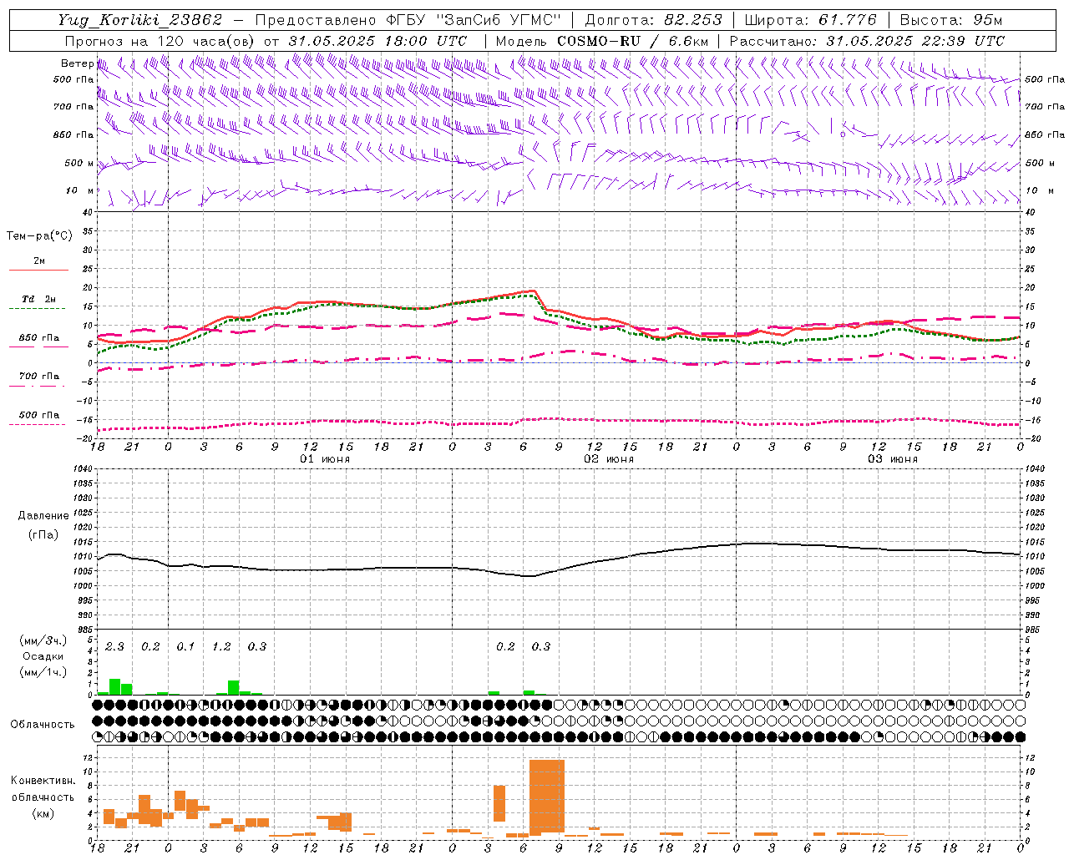This screenshot has height=855, width=1069.
Task: Click the Осадки label
Action: pos(43,656)
